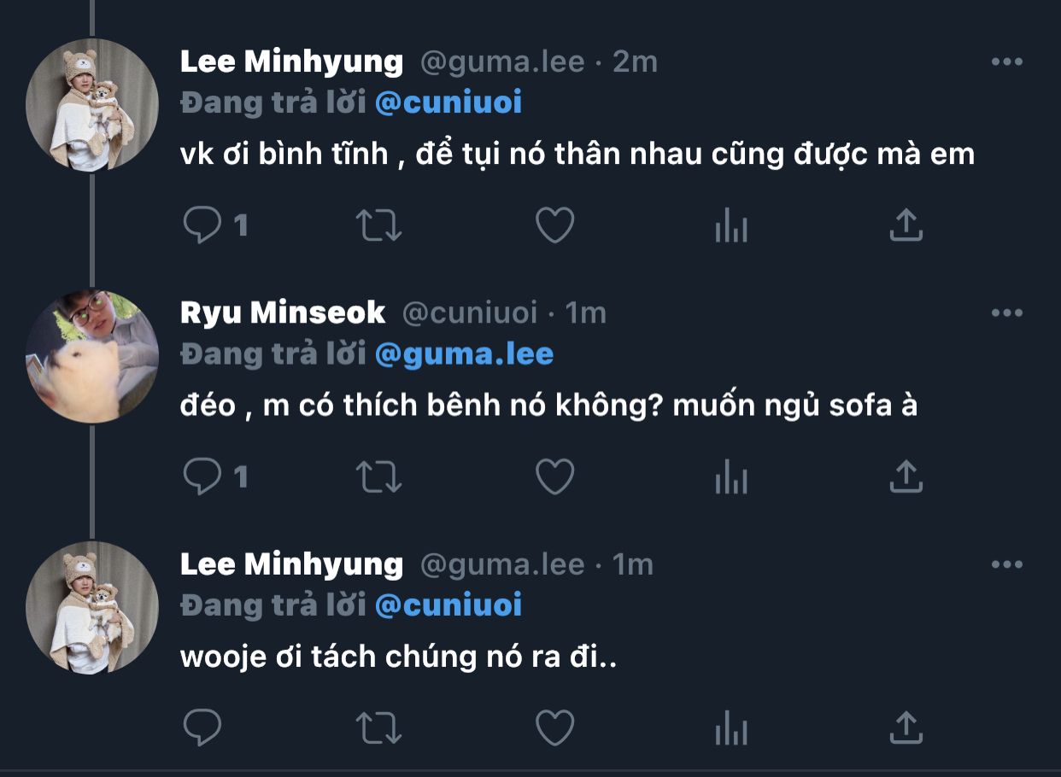Open more options on the first Lee Minhyung tweet
Viewport: 1061px width, 777px height.
point(1007,61)
